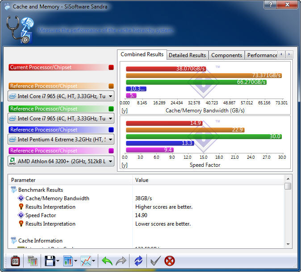301x272 pixels.
Task: Select the Cache Information heading row
Action: coord(147,240)
